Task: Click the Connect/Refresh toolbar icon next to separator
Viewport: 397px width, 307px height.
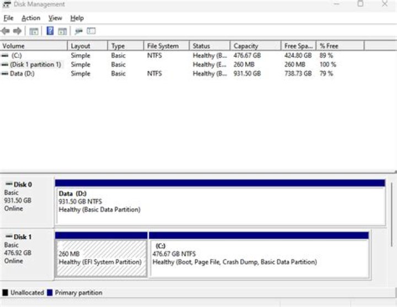Action: coord(79,31)
